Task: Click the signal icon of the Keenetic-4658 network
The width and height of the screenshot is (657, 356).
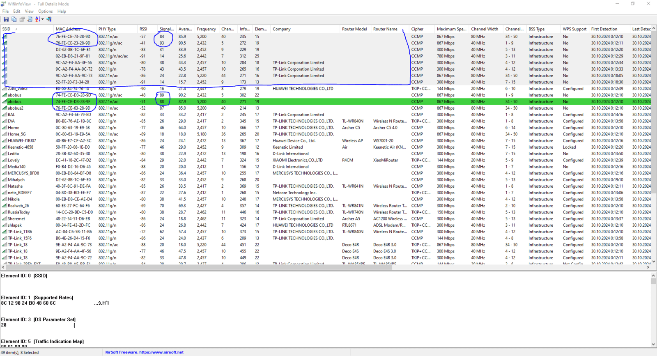Action: [5, 147]
